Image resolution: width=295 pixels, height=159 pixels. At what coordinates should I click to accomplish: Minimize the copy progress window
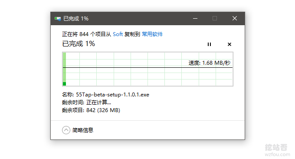pyautogui.click(x=195, y=18)
